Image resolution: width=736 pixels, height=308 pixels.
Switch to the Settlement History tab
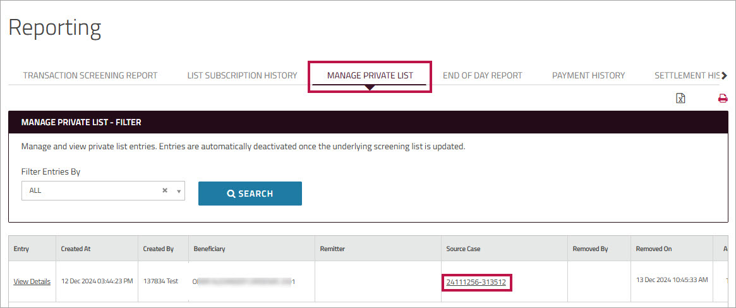pyautogui.click(x=687, y=75)
